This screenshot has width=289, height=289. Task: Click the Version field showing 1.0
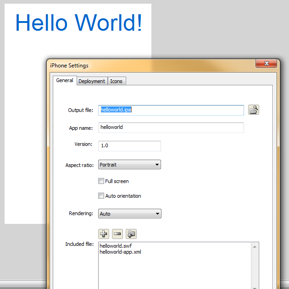click(129, 146)
